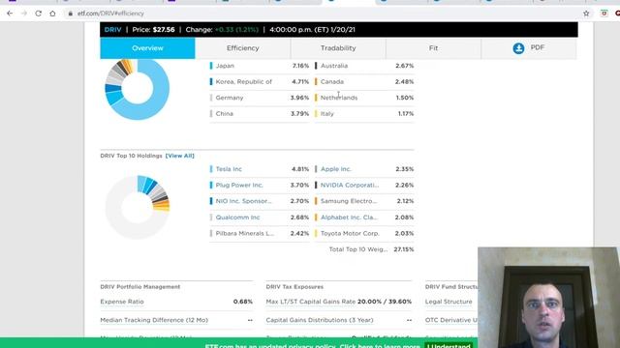This screenshot has width=620, height=348.
Task: Click Total Top 10 Weighting value
Action: (404, 249)
